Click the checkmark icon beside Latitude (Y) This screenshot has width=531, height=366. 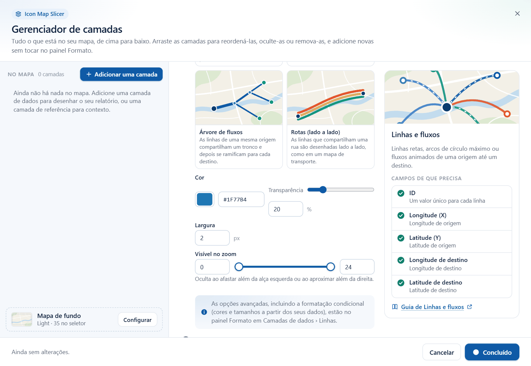[x=401, y=238]
